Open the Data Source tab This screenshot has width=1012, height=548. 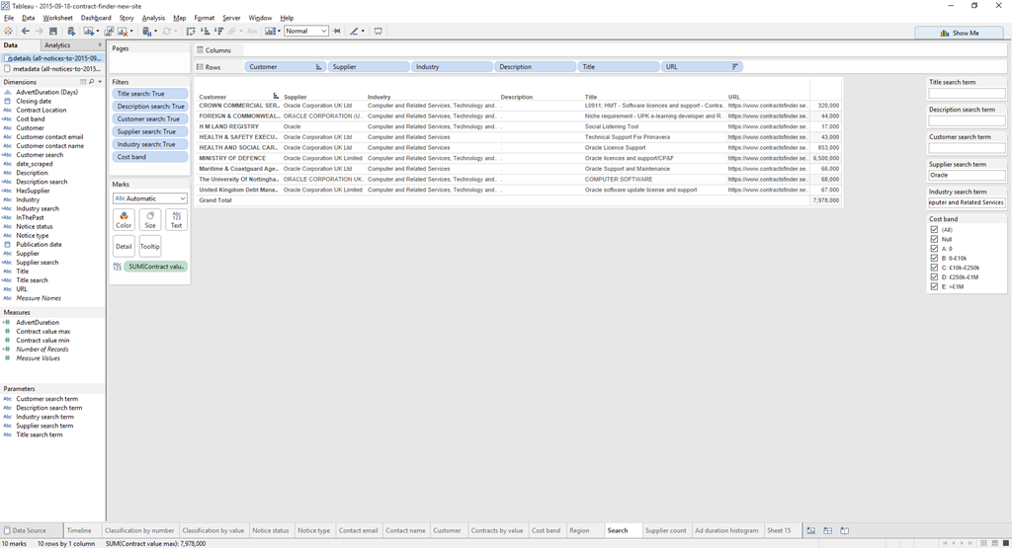[30, 530]
